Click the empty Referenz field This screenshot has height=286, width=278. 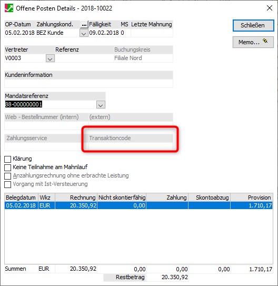[84, 58]
